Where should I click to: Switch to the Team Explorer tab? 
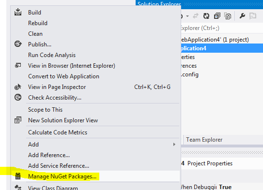click(x=204, y=140)
